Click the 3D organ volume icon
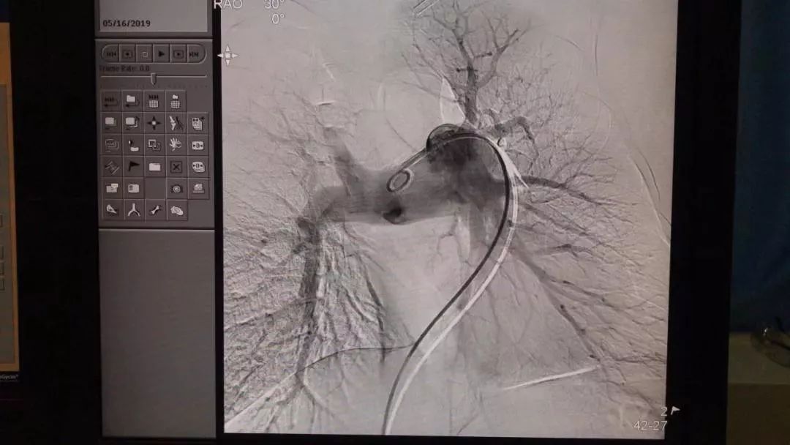790x445 pixels. pyautogui.click(x=176, y=210)
